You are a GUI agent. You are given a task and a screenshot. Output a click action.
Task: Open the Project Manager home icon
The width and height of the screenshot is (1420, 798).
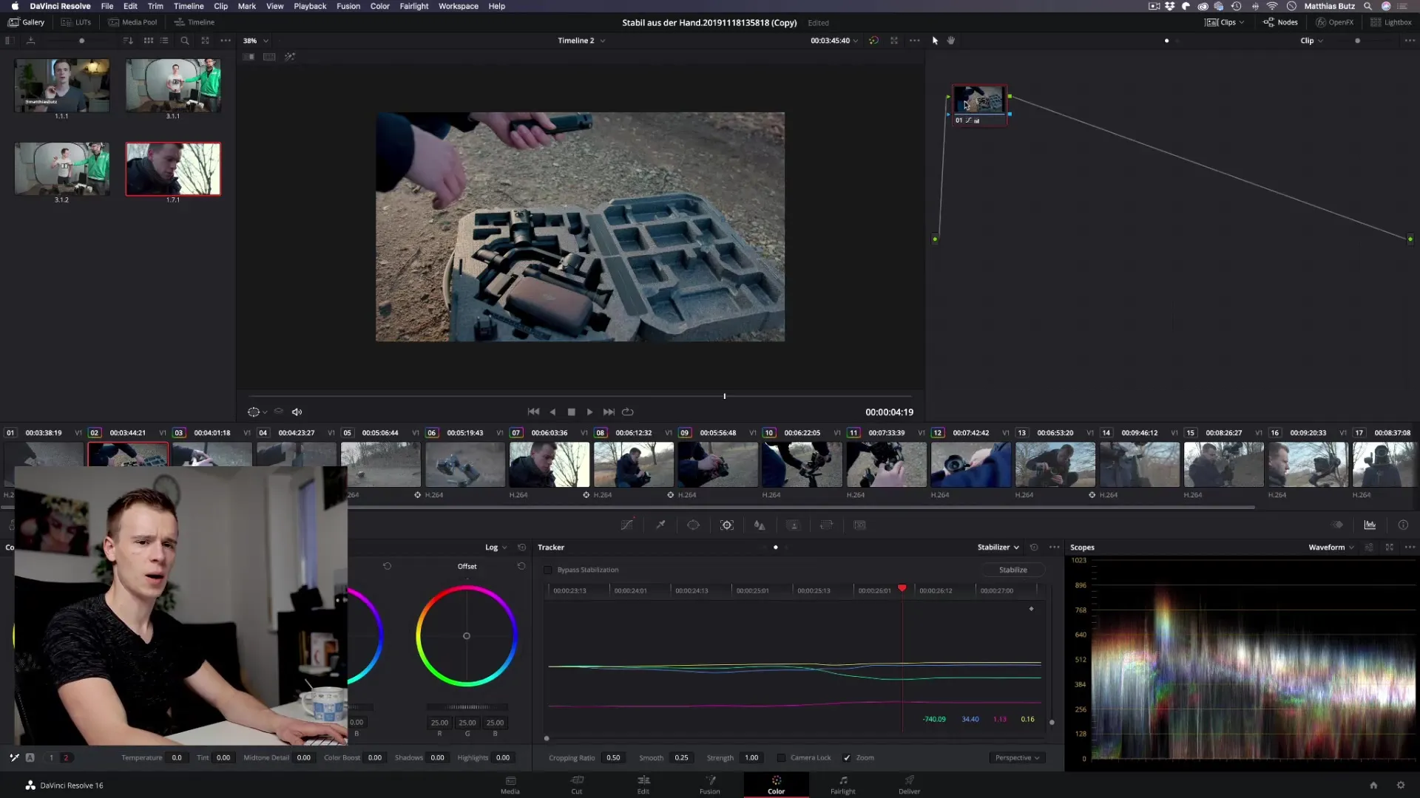1373,785
